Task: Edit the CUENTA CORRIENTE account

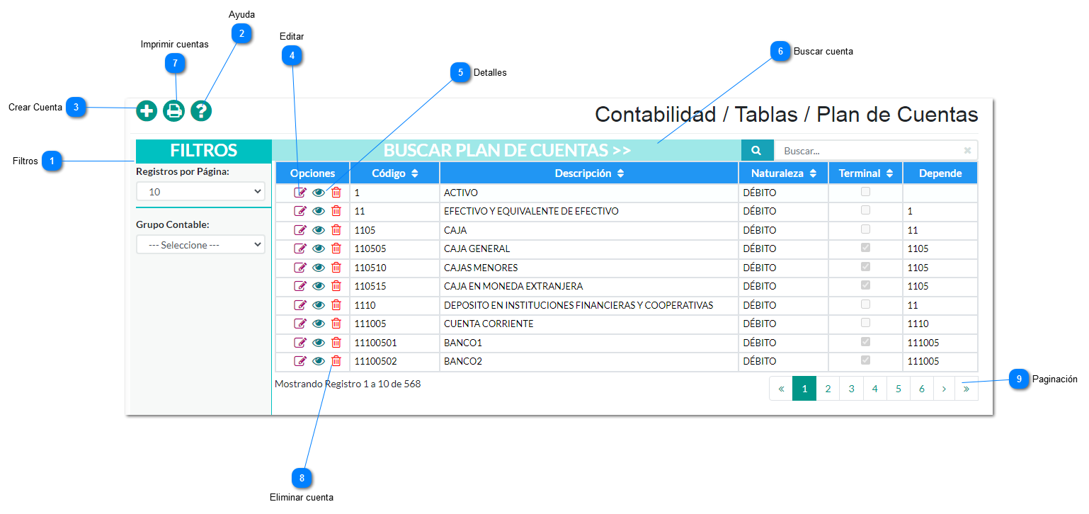Action: coord(300,324)
